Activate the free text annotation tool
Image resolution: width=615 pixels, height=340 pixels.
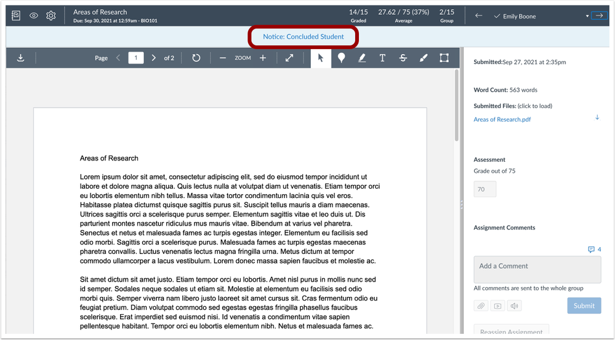click(382, 58)
